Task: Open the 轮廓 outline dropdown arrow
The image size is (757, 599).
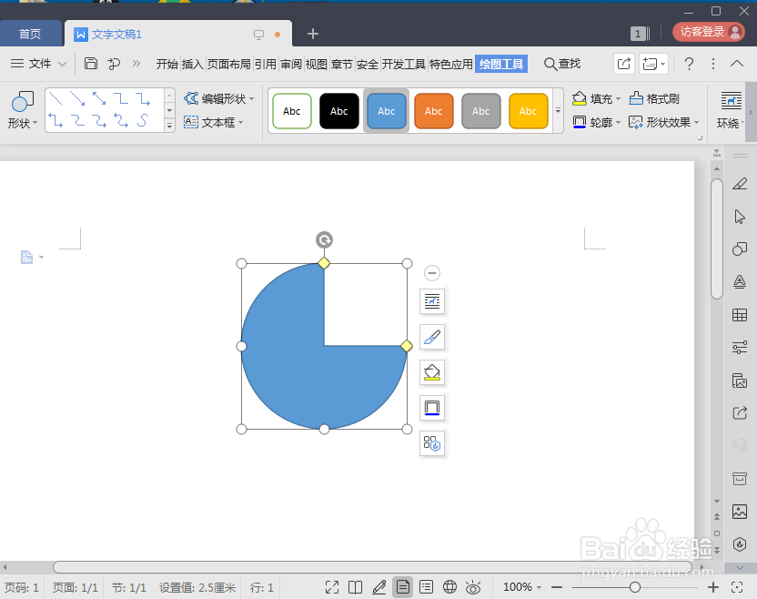Action: (619, 123)
